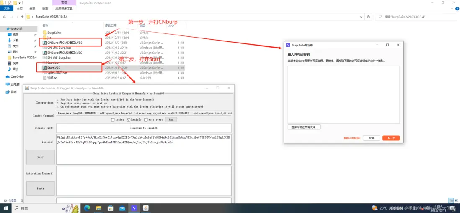Click the Activation Request text area
The width and height of the screenshot is (460, 213).
coord(144,181)
